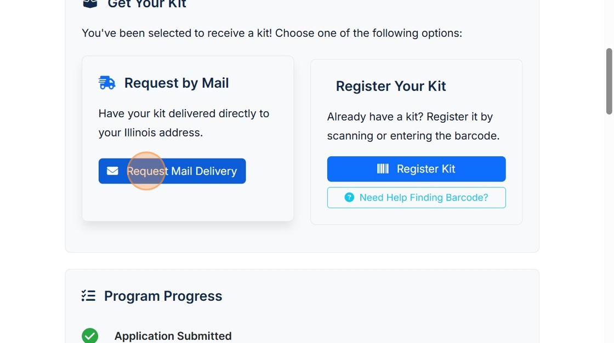Click the Application Submitted step label
614x343 pixels.
pos(173,336)
